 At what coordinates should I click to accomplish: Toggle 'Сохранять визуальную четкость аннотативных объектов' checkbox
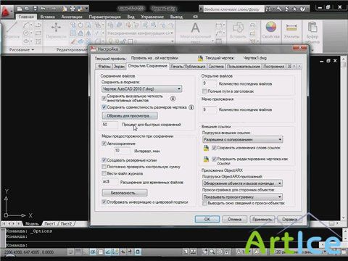pos(104,98)
